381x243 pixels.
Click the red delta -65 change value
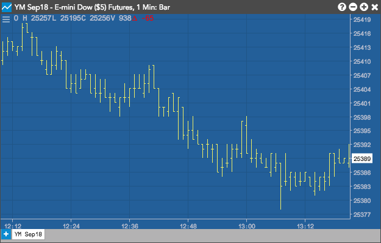coord(143,18)
